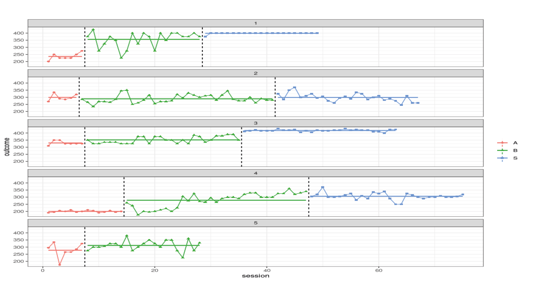Click the "400" y-axis label in panel 5

[x=19, y=233]
